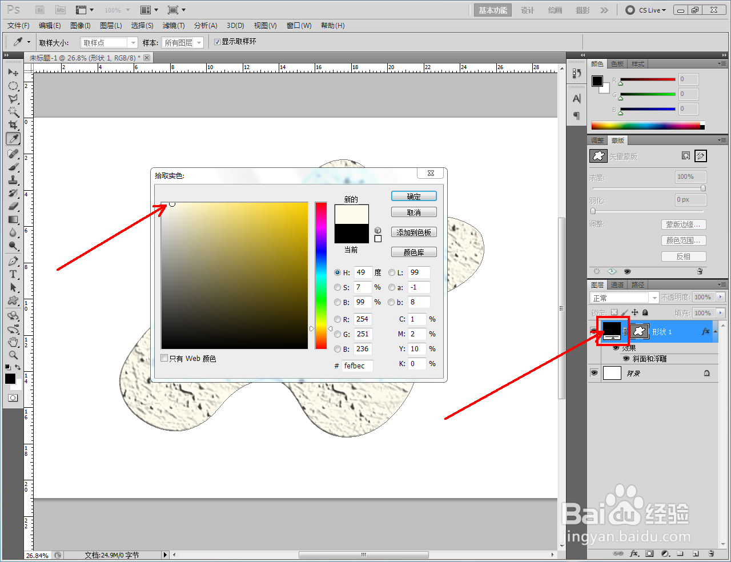
Task: Enable 只有 Web 颜色 checkbox
Action: pos(164,358)
